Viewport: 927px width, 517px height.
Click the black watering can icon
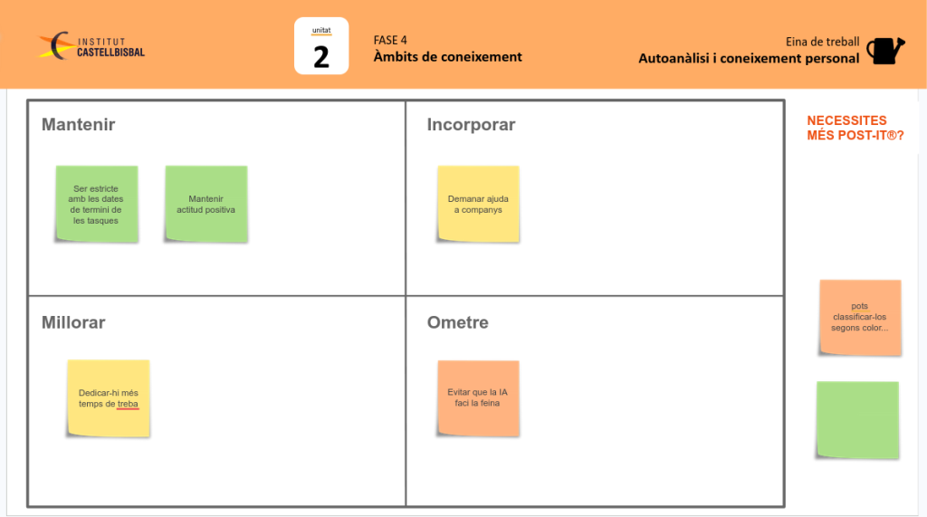coord(884,50)
